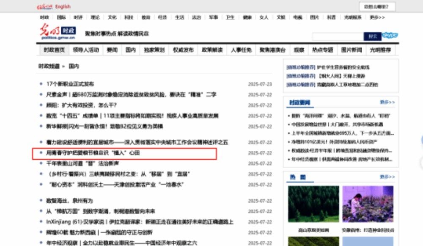The height and width of the screenshot is (246, 423).
Task: Open the green forest photo in 热图
Action: pyautogui.click(x=313, y=204)
